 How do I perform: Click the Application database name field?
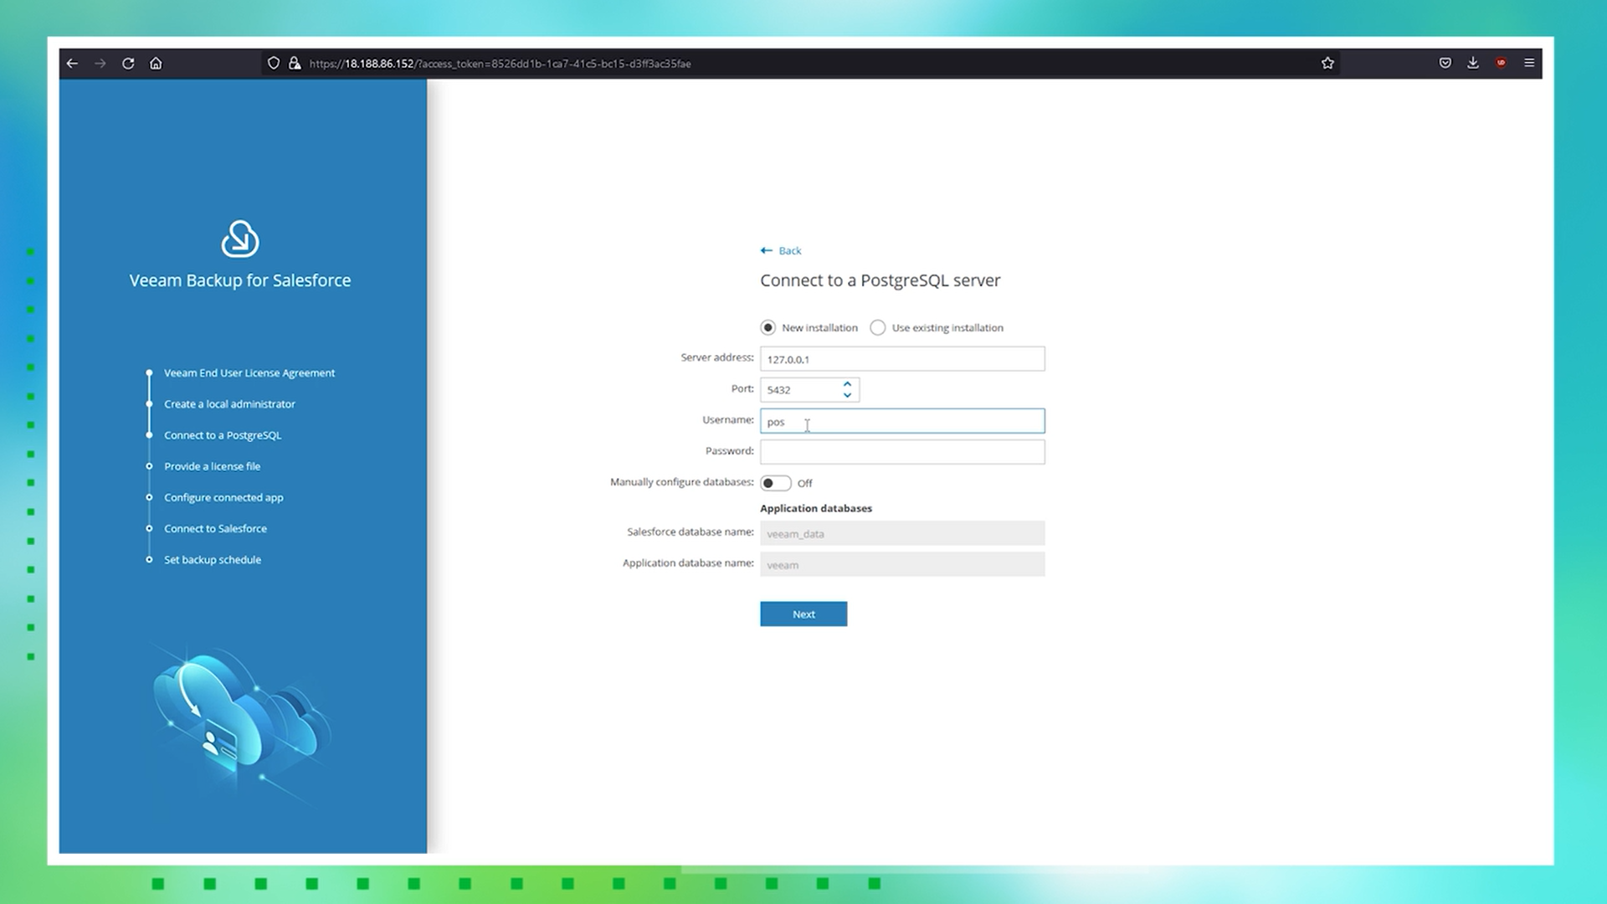click(x=902, y=564)
